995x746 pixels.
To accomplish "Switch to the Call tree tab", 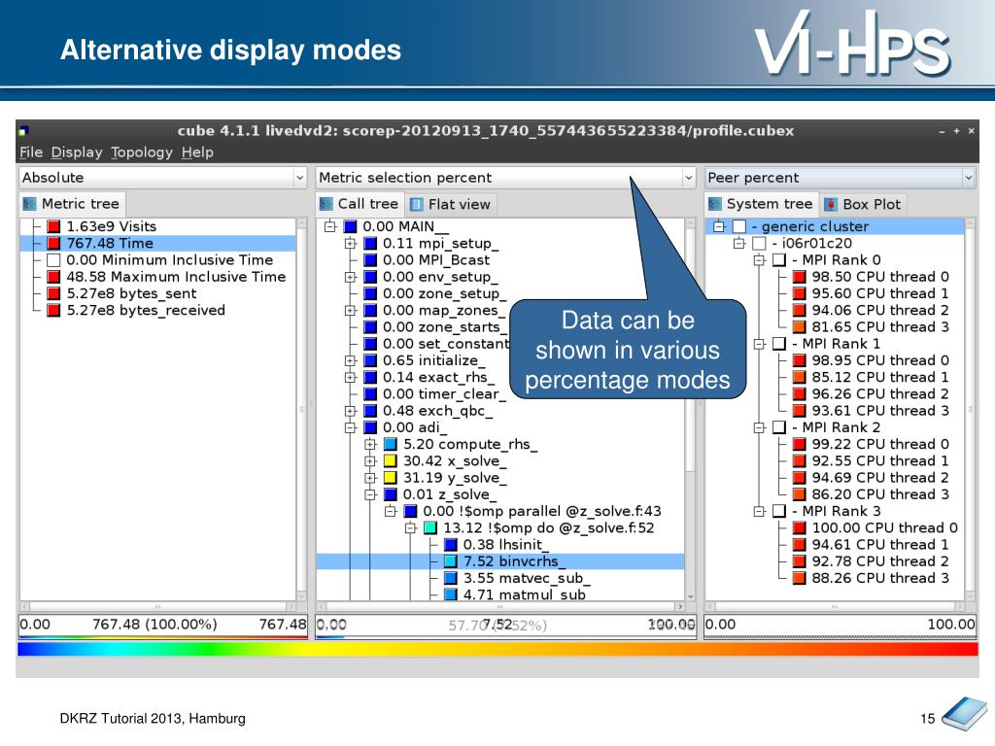I will point(359,204).
